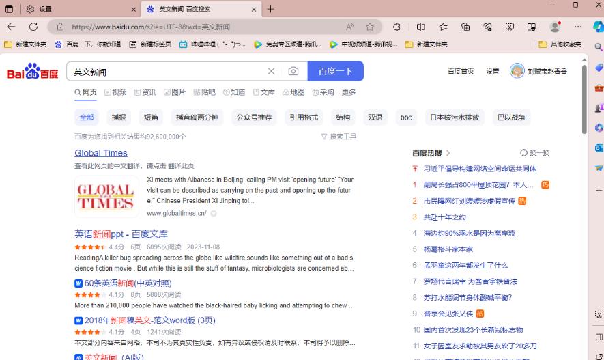Image resolution: width=604 pixels, height=360 pixels.
Task: Open the user profile avatar in toolbar
Action: click(555, 27)
